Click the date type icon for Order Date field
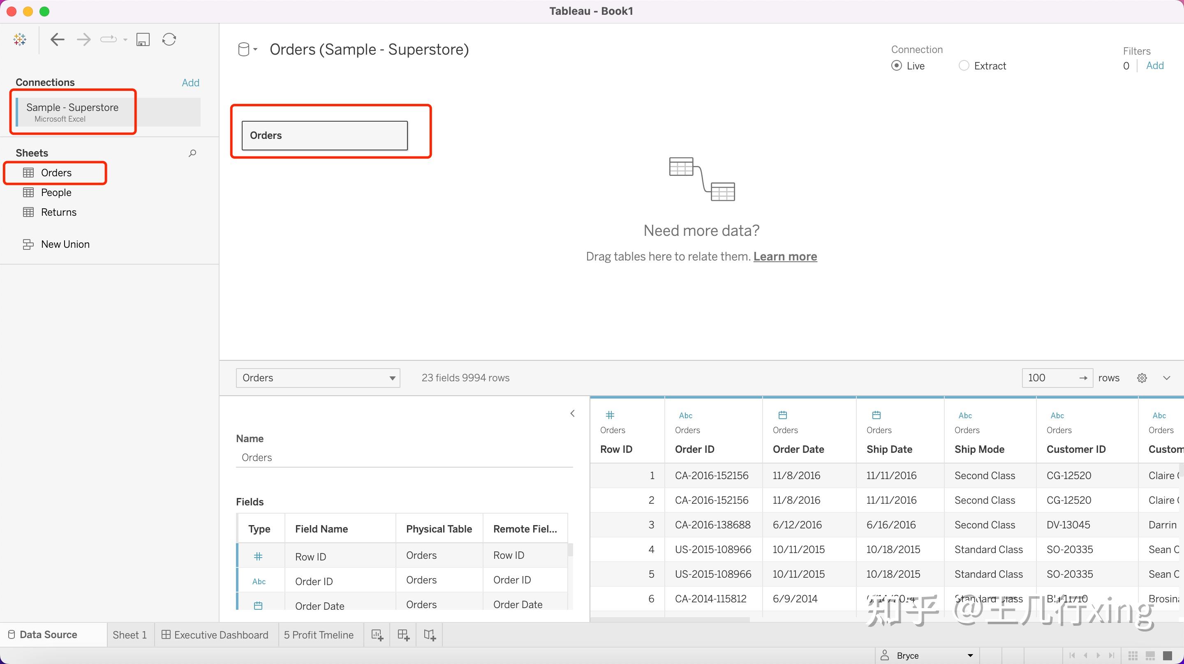 click(x=258, y=606)
